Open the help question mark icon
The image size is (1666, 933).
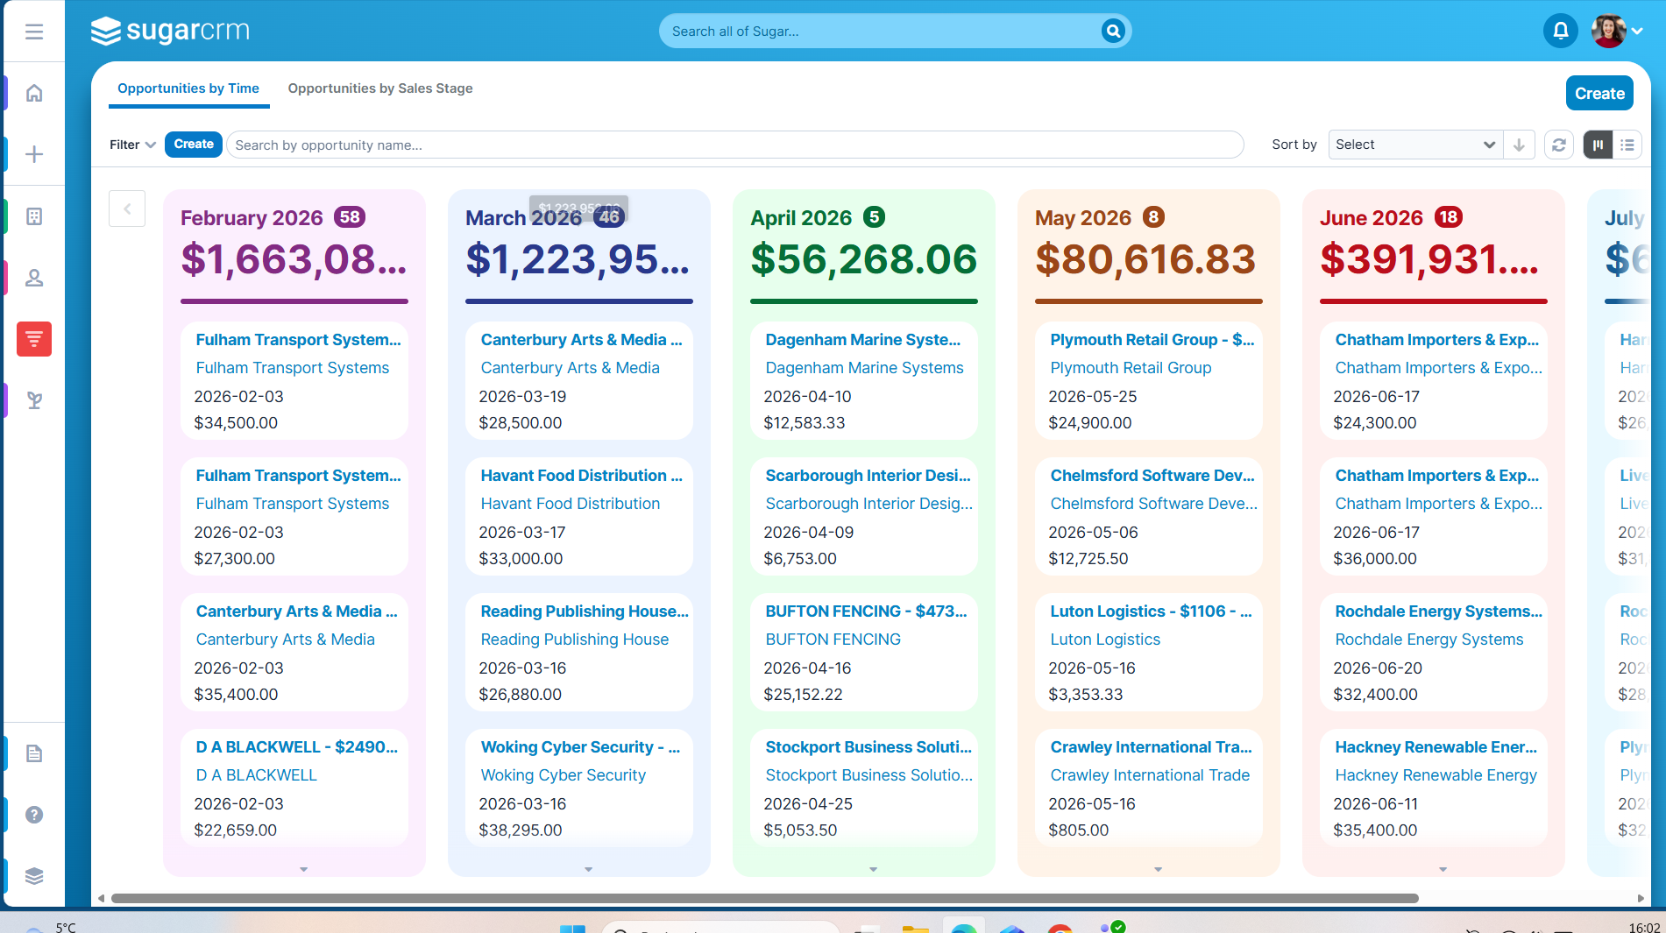pos(34,815)
